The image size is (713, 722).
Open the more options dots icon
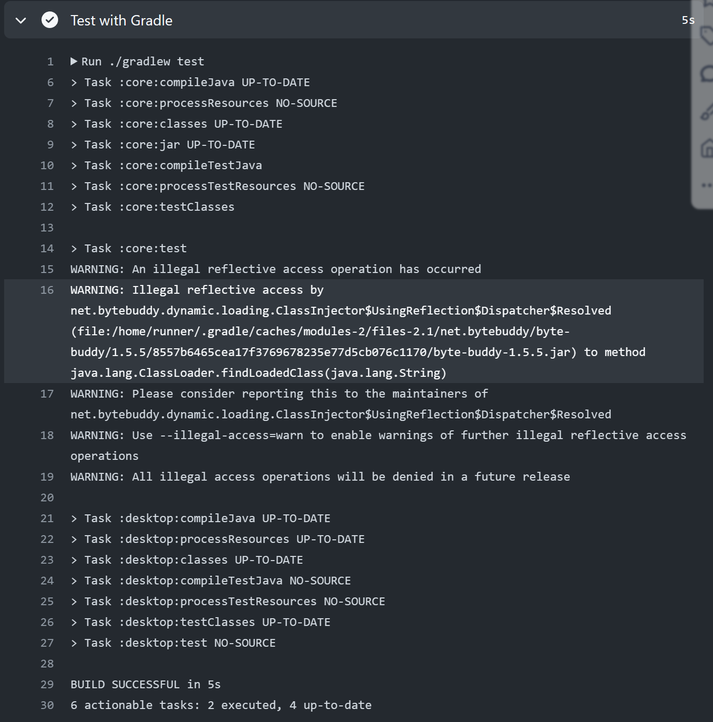pos(707,185)
